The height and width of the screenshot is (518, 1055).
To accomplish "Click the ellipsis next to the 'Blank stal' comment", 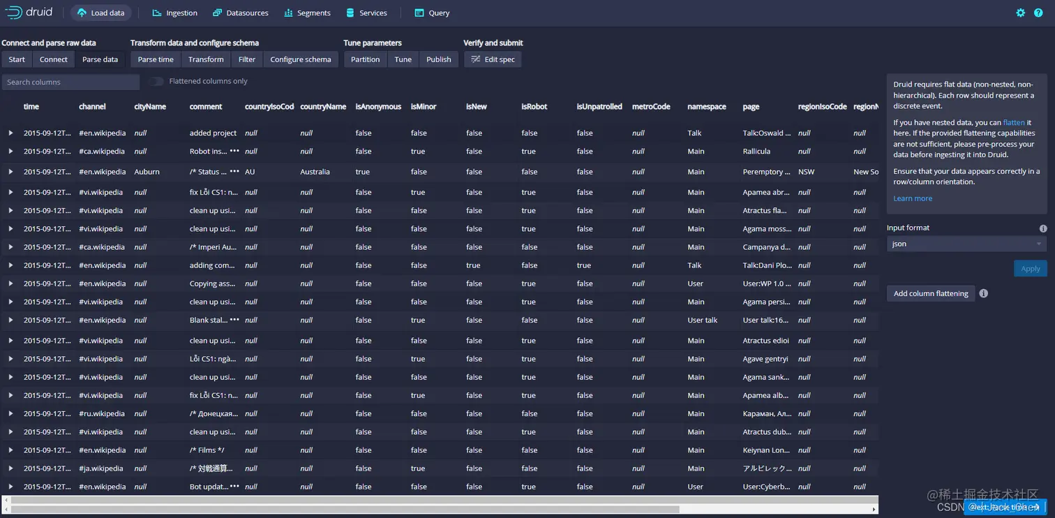I will 234,320.
